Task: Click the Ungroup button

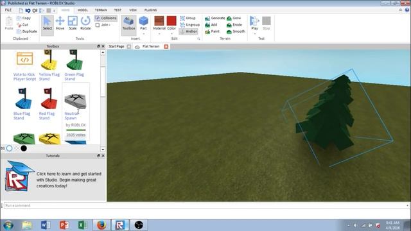Action: click(190, 24)
